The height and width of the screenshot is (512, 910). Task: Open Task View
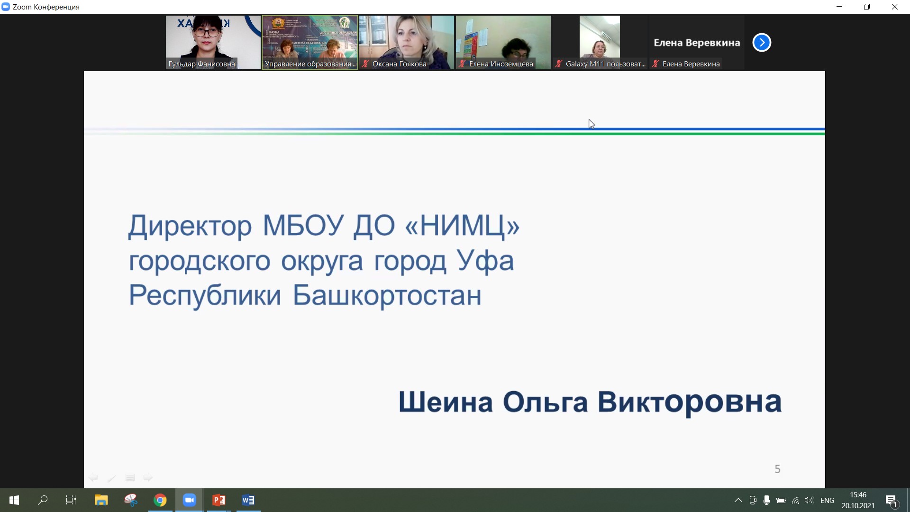(x=71, y=500)
